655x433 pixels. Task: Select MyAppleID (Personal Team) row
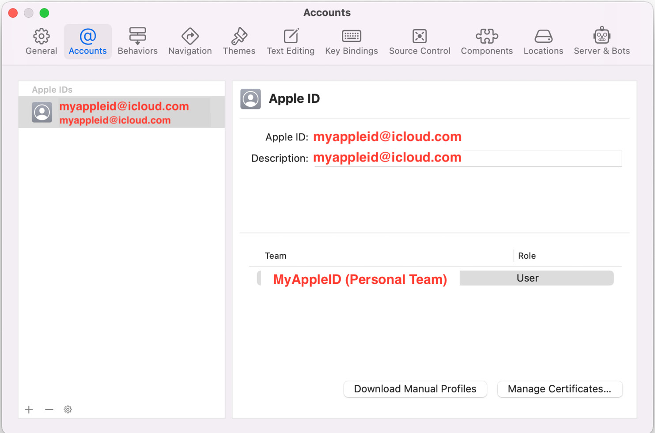tap(435, 279)
